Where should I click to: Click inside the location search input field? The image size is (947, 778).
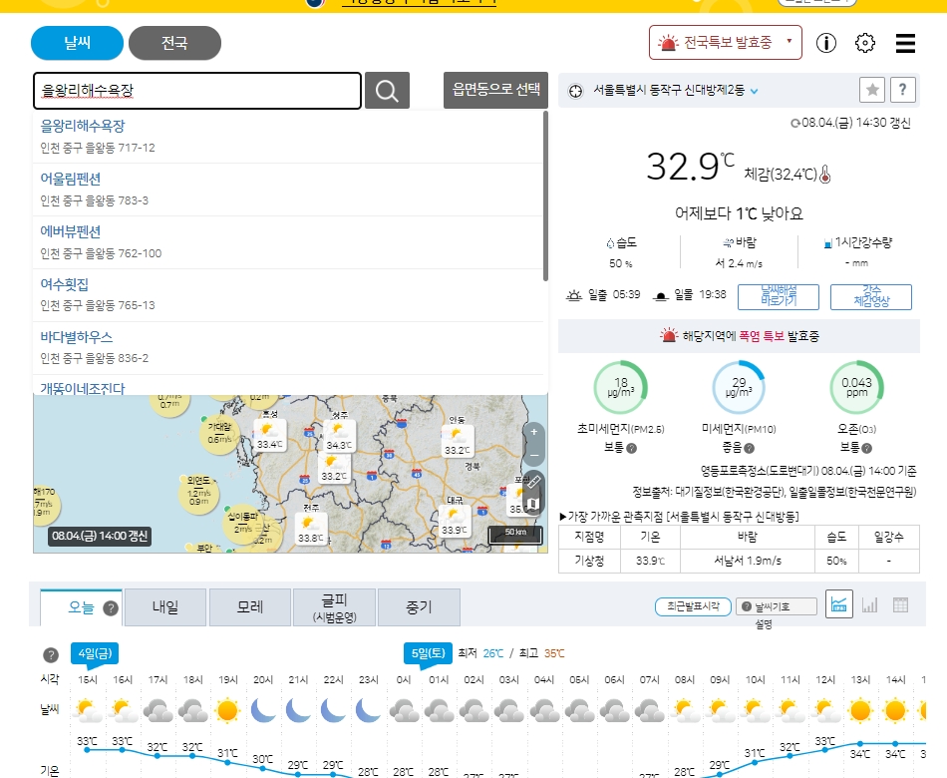pos(196,91)
